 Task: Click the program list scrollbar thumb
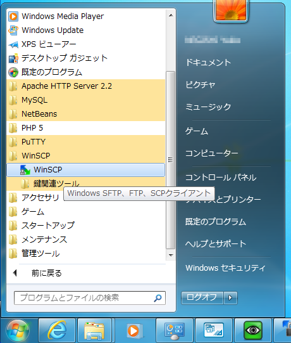tap(171, 160)
